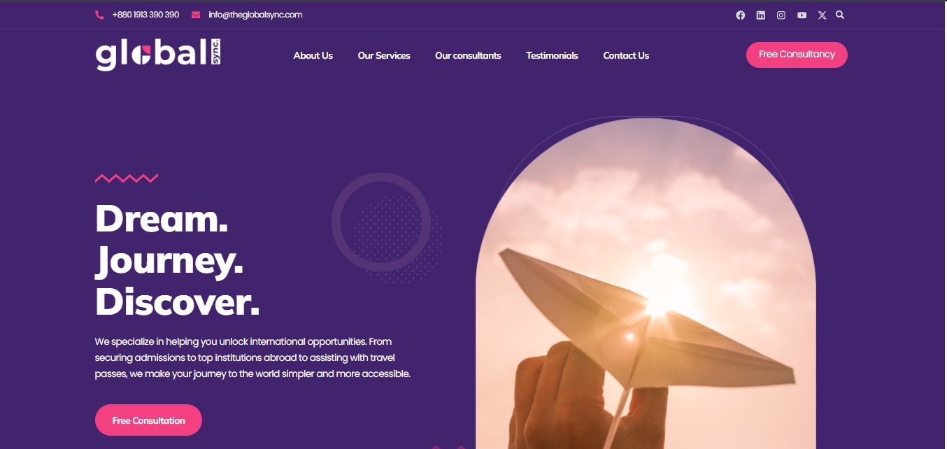
Task: Open the Our Services menu item
Action: pyautogui.click(x=384, y=56)
